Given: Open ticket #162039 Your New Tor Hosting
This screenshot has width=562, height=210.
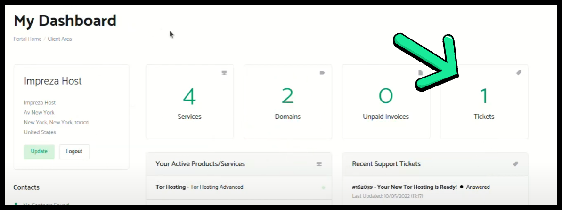Looking at the screenshot, I should (x=404, y=187).
